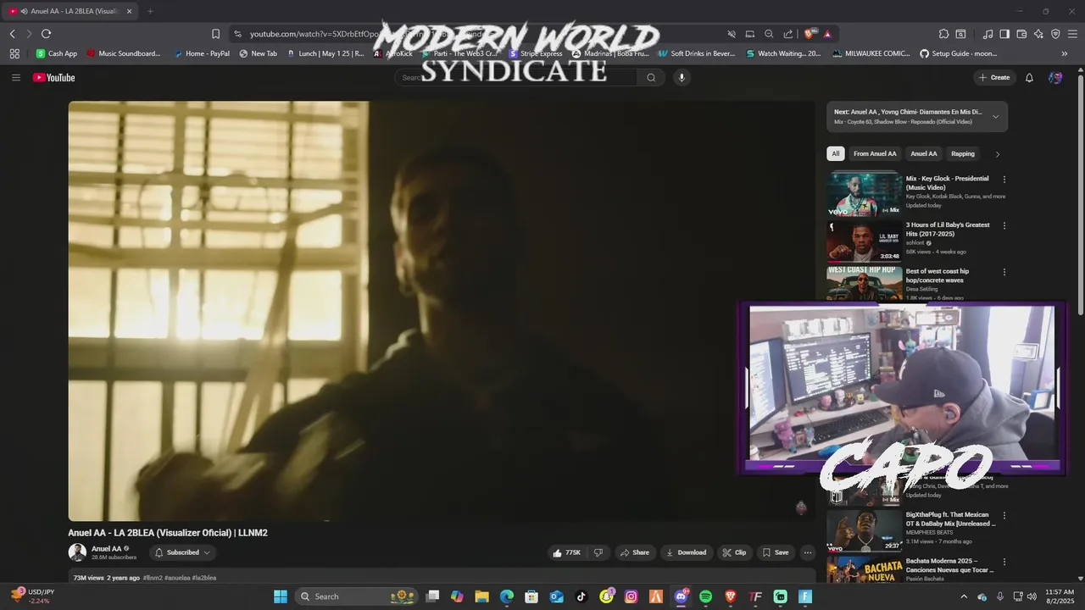This screenshot has height=610, width=1085.
Task: Open Key Glock Presidential mix thumbnail
Action: coord(865,194)
